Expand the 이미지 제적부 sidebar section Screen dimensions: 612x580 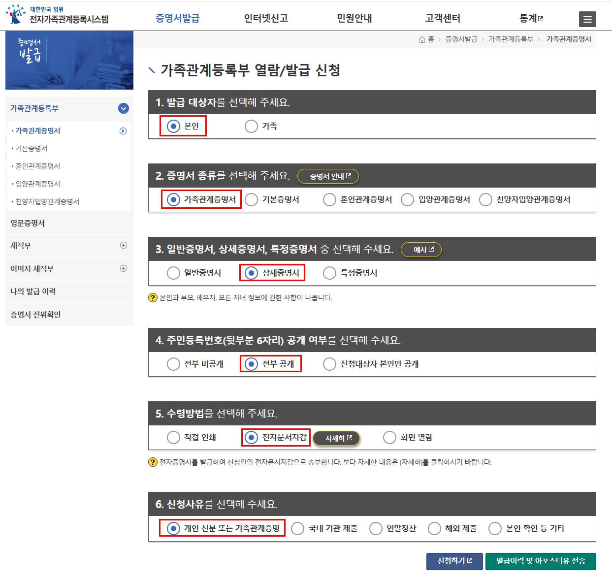click(124, 268)
